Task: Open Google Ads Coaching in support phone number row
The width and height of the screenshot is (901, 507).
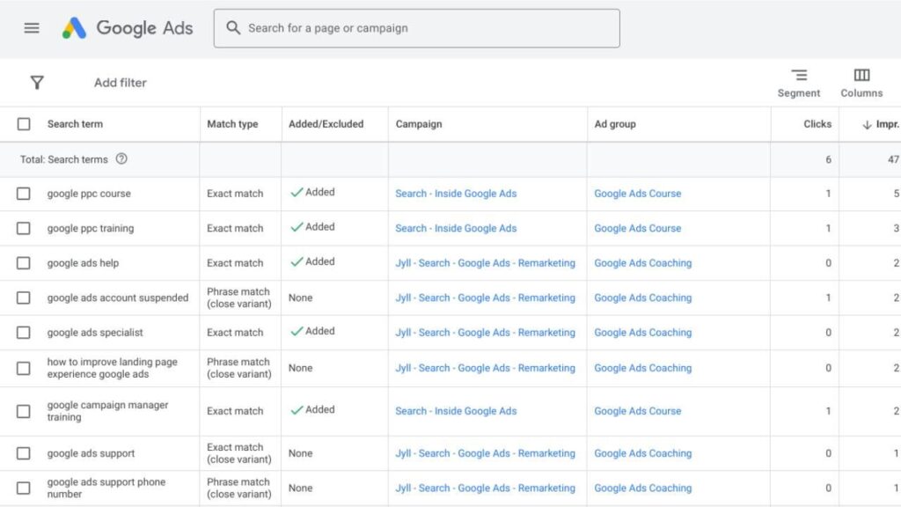Action: coord(643,488)
